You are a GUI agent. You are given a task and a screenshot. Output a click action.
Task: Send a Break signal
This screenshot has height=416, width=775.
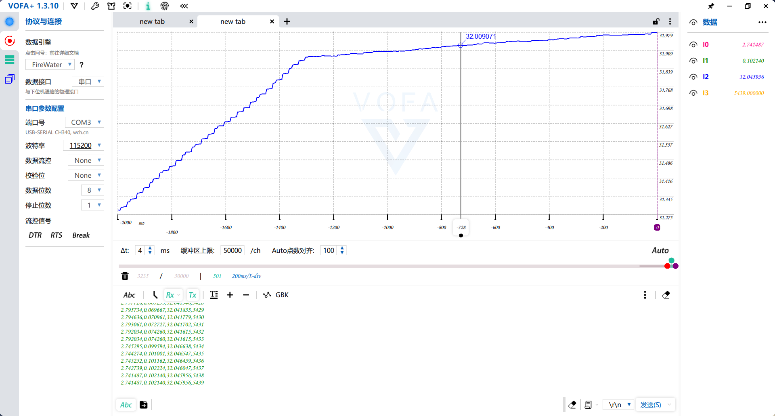(81, 235)
